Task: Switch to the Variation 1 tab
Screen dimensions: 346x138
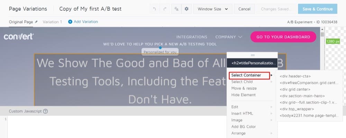Action: point(52,22)
